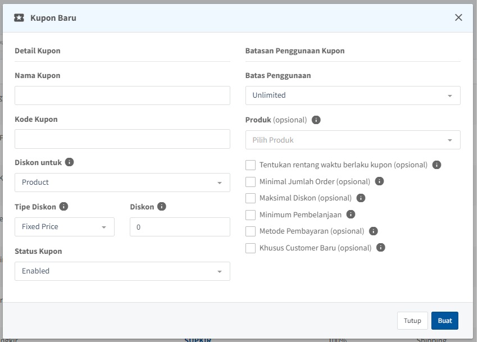The image size is (478, 342).
Task: Click the info icon beside the Diskon label
Action: 162,206
